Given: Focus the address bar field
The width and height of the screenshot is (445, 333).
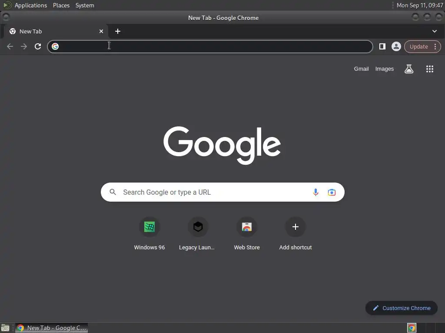Looking at the screenshot, I should (x=210, y=46).
